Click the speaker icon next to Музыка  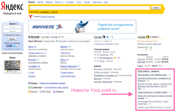(x=38, y=60)
